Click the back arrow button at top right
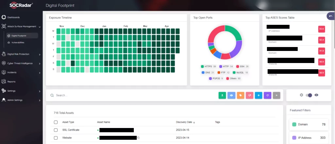The width and height of the screenshot is (335, 144). [x=331, y=16]
